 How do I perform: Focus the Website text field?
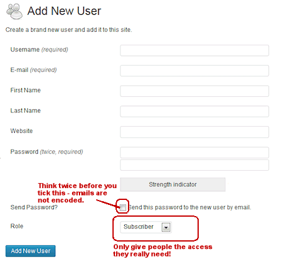pyautogui.click(x=194, y=132)
